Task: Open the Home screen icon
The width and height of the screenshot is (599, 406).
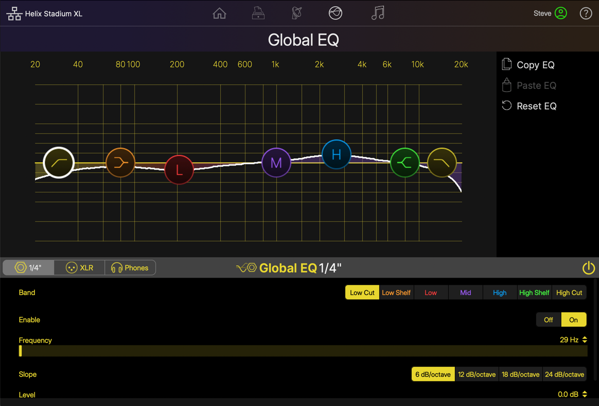Action: (x=219, y=13)
